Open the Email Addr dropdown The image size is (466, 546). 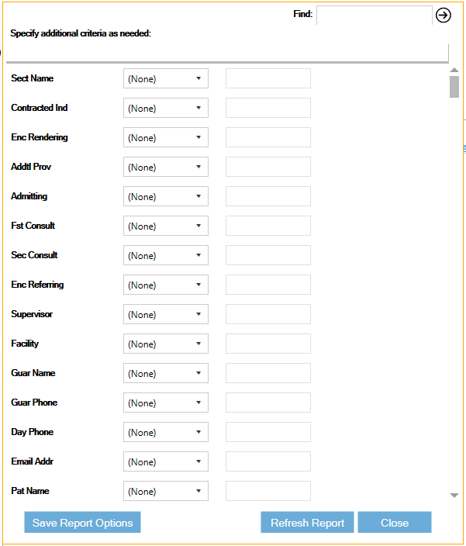click(x=166, y=461)
